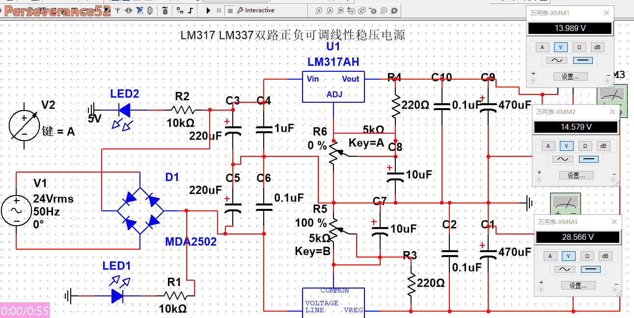Pause the running simulation
Image resolution: width=634 pixels, height=318 pixels.
pyautogui.click(x=220, y=10)
